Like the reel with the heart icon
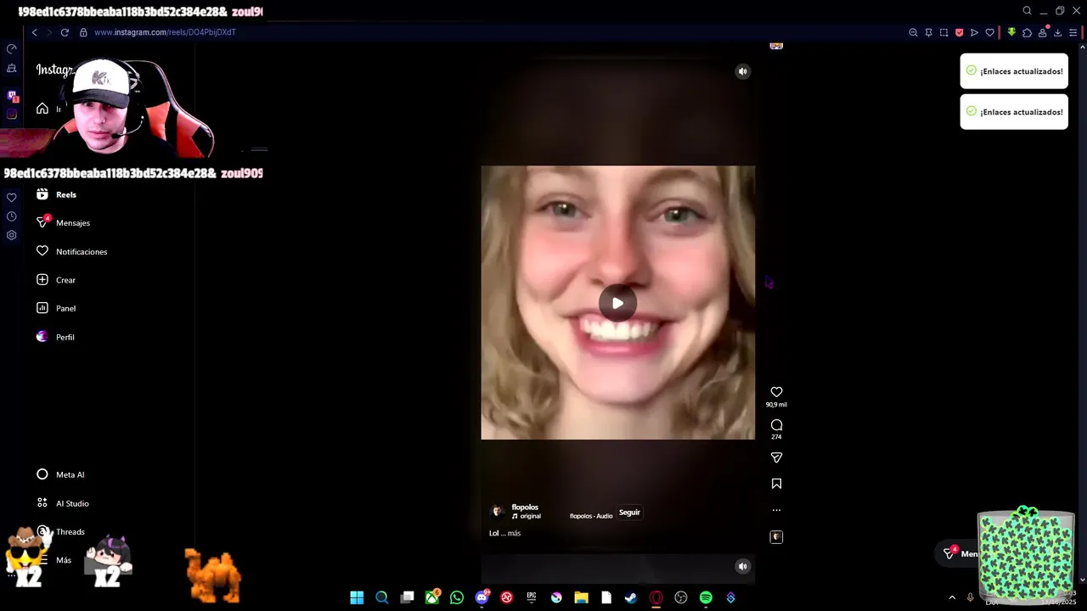The height and width of the screenshot is (611, 1087). tap(776, 392)
